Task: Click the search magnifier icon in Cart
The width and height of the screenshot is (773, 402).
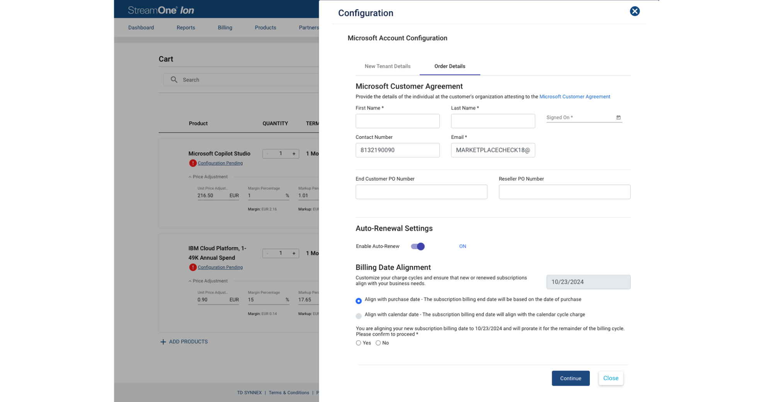Action: click(x=174, y=80)
